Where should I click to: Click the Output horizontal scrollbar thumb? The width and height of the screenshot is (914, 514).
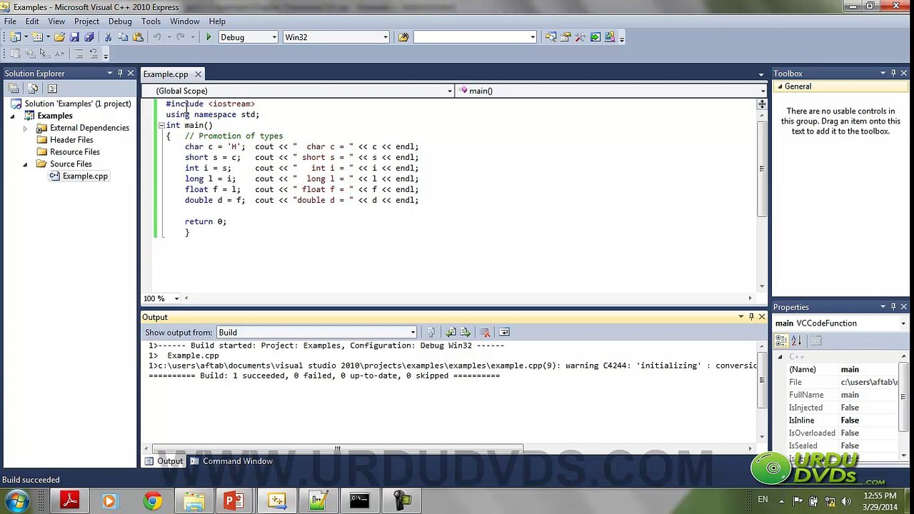[338, 448]
